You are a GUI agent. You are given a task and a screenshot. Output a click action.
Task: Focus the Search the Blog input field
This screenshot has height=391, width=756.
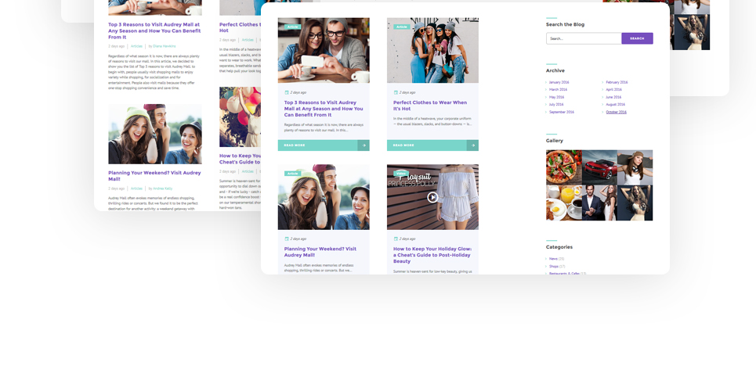pyautogui.click(x=584, y=38)
